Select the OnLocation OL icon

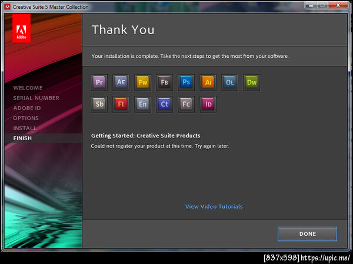click(229, 82)
